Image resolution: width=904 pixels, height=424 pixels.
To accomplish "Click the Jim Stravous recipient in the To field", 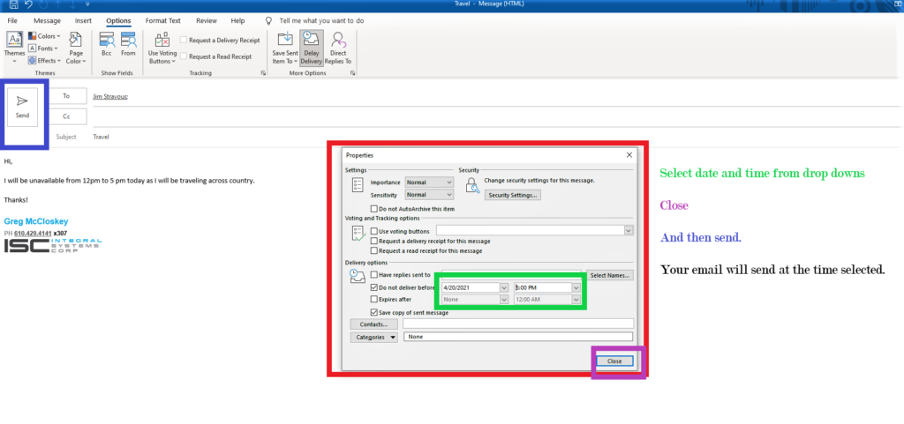I will coord(110,96).
